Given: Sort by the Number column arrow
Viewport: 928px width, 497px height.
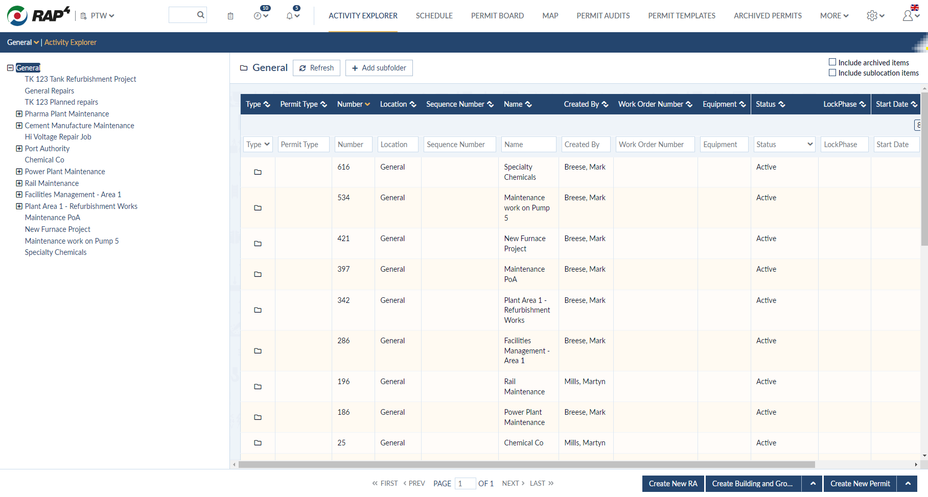Looking at the screenshot, I should pos(367,104).
